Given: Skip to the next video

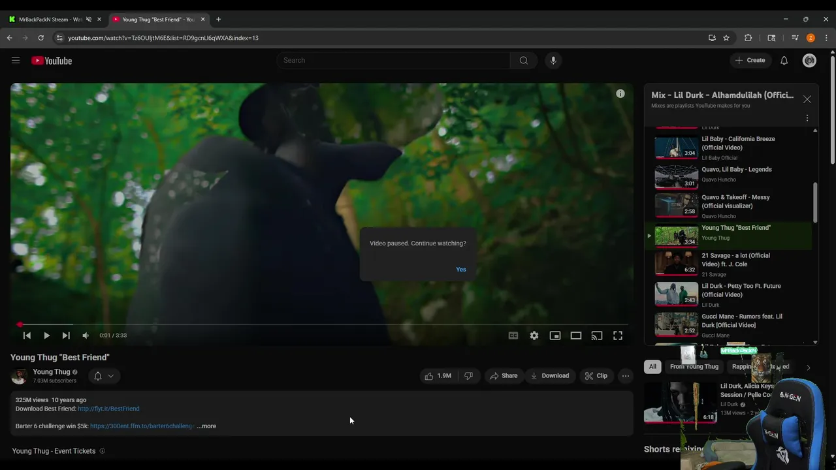Looking at the screenshot, I should [66, 336].
